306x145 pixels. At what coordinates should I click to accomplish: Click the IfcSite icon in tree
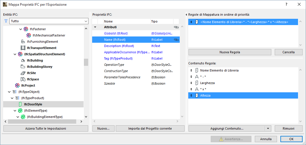pos(23,73)
